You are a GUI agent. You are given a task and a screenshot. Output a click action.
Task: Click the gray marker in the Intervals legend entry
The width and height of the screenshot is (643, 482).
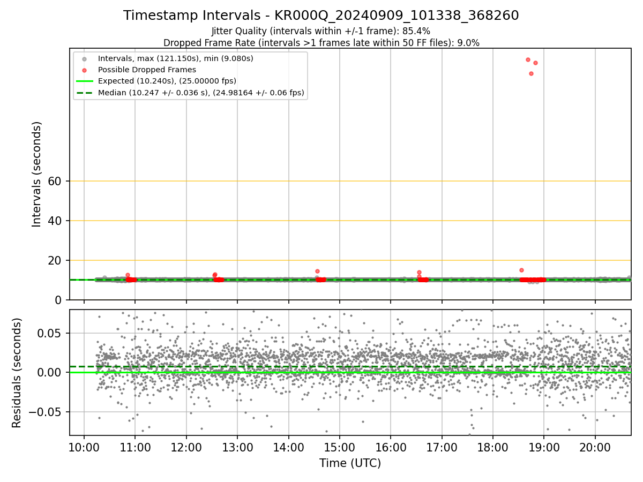(x=84, y=58)
